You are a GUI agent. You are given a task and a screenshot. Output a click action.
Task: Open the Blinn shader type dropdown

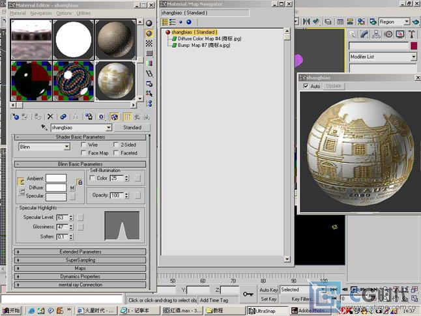[66, 147]
